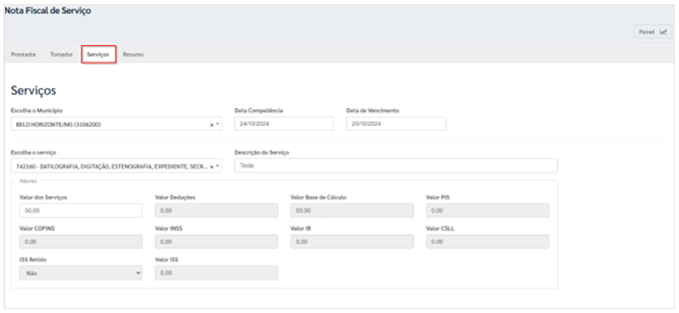Open the Painel chart icon button
The width and height of the screenshot is (679, 313).
[x=653, y=31]
